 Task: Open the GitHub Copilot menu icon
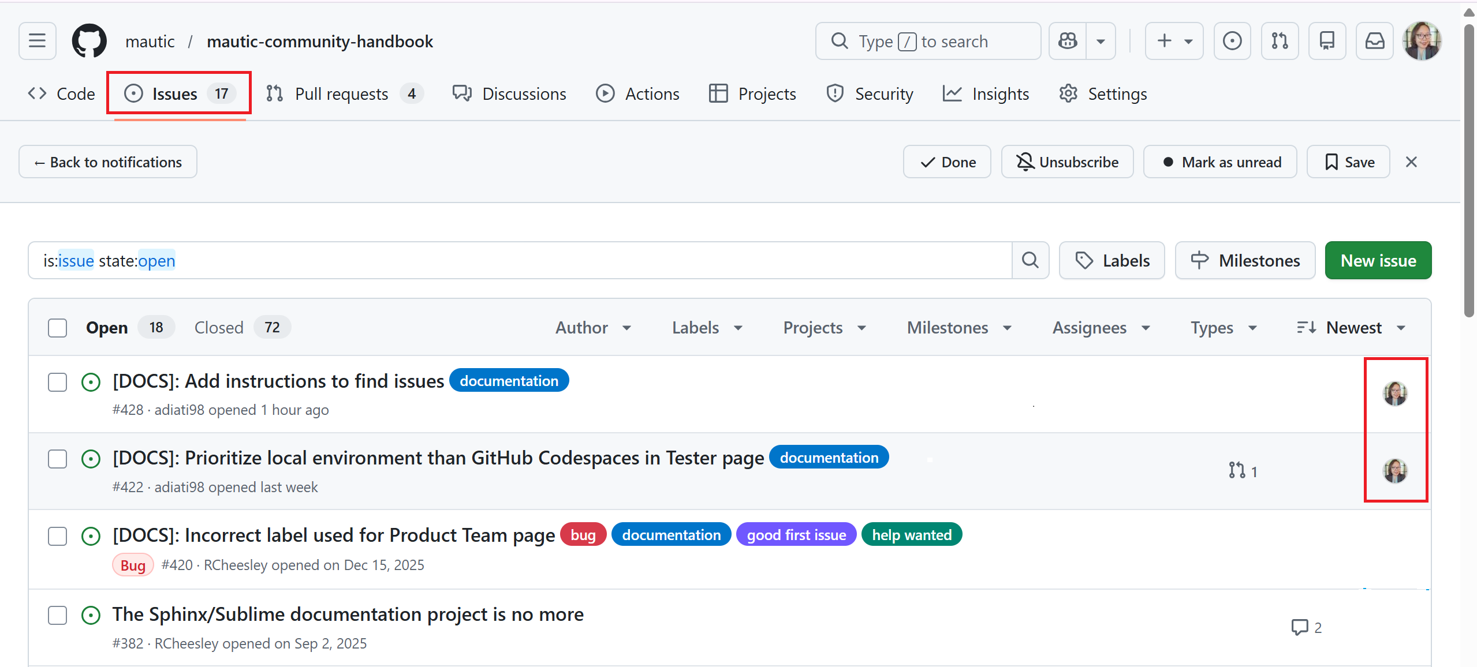coord(1067,40)
